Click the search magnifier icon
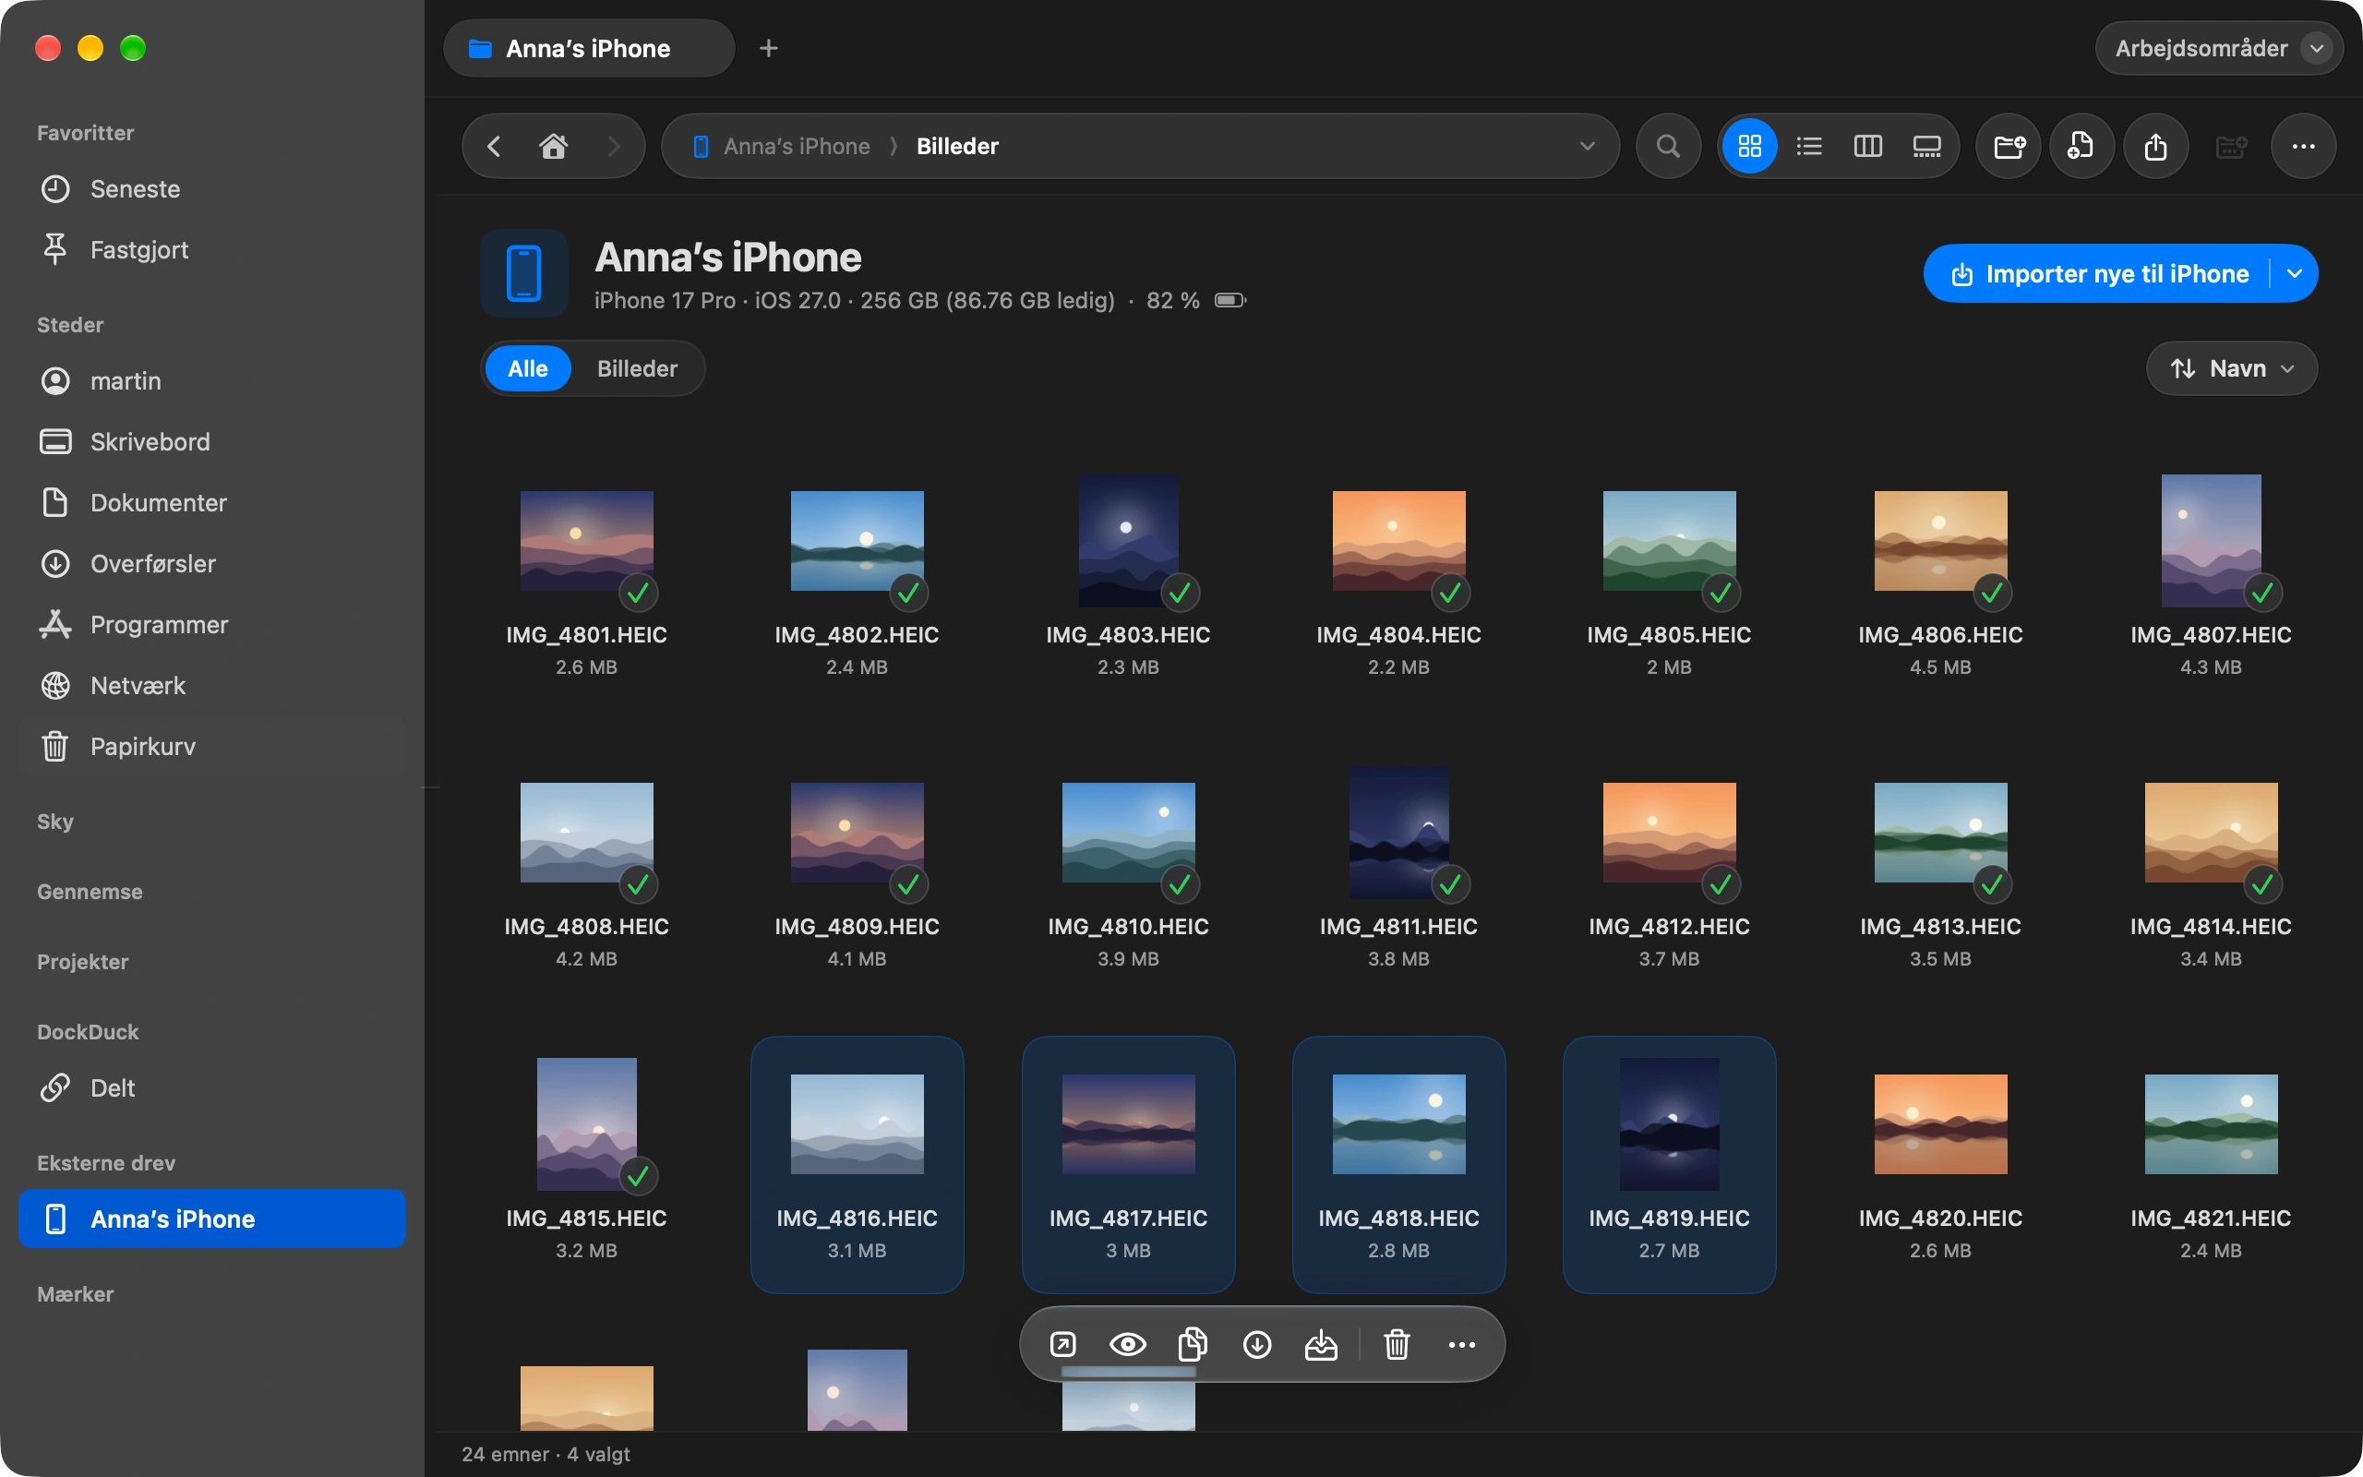The width and height of the screenshot is (2363, 1477). click(x=1668, y=147)
